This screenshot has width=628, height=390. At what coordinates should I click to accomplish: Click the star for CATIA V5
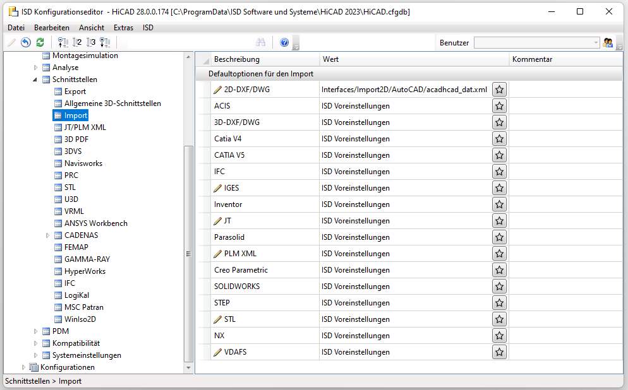tap(500, 155)
